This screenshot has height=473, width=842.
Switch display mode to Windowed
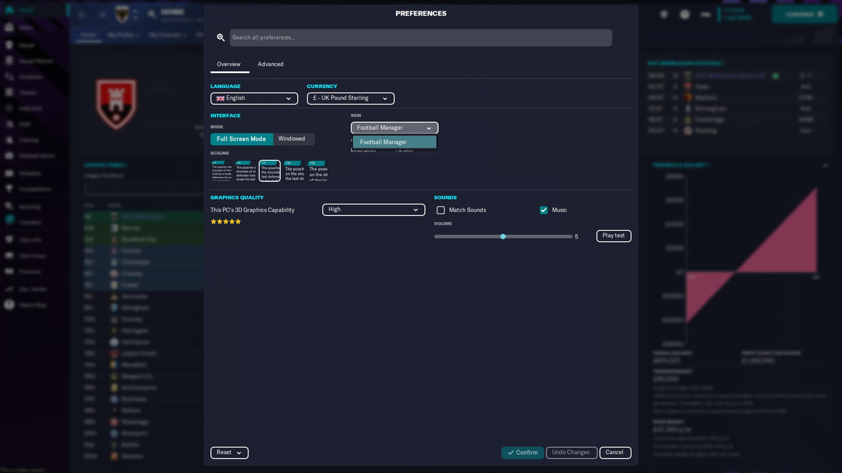[x=292, y=139]
